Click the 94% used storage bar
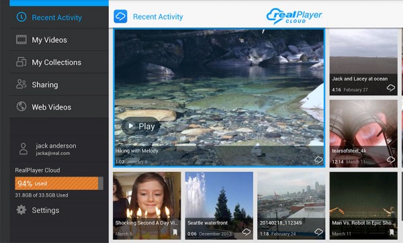 59,183
